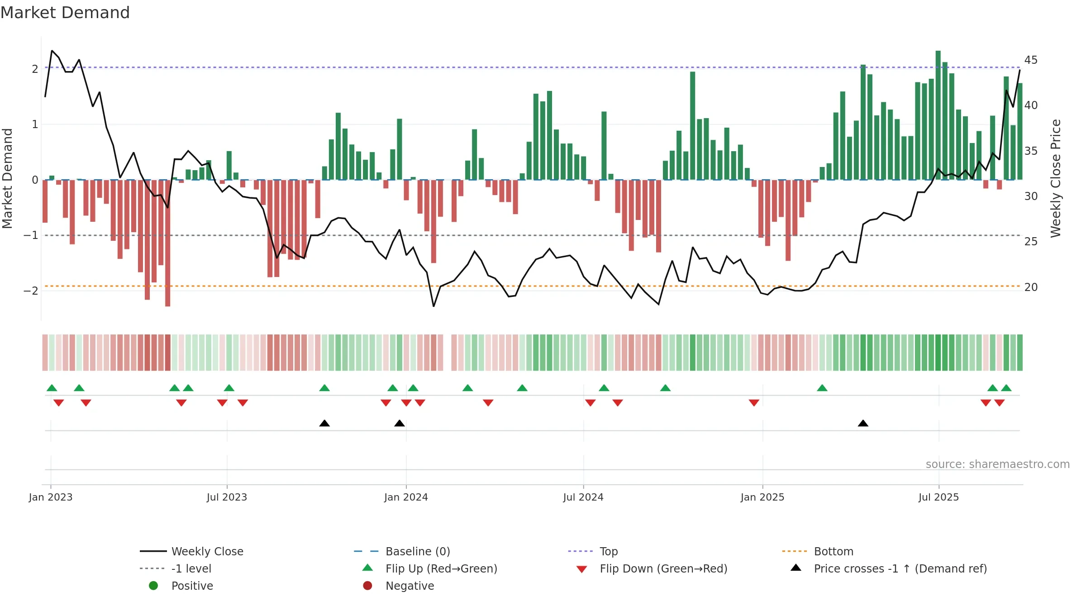Viewport: 1086px width, 611px height.
Task: Click the Jan 2023 axis label
Action: [x=51, y=497]
